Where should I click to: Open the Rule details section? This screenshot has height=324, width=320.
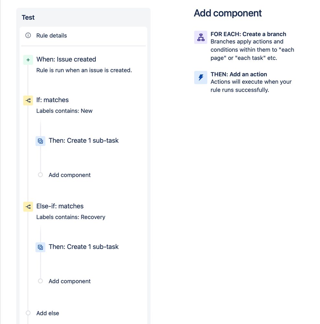[51, 36]
